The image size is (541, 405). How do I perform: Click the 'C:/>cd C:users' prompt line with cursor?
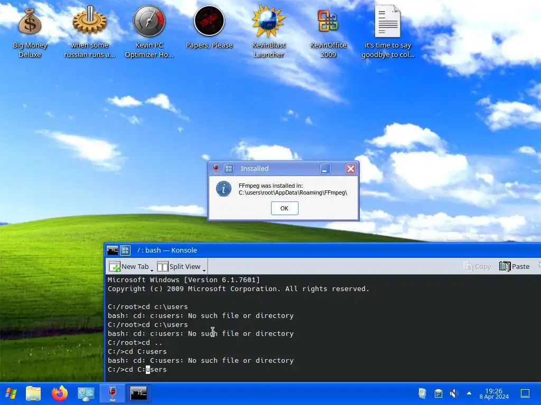point(137,370)
